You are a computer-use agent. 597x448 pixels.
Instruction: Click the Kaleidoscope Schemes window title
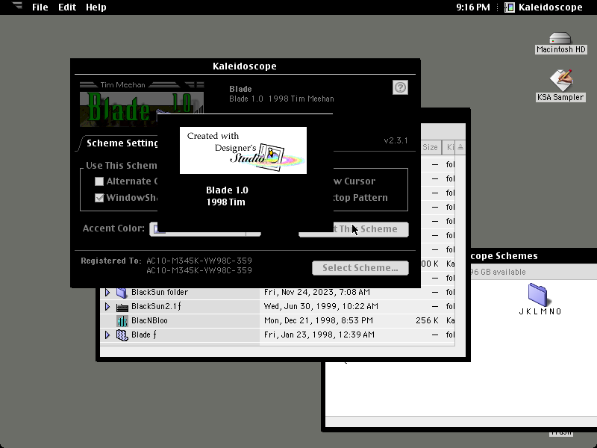504,256
